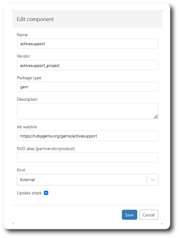Click the Edit component header title

[x=35, y=19]
